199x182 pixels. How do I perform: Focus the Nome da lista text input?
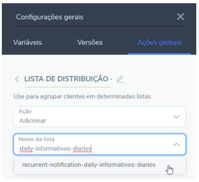coord(100,144)
